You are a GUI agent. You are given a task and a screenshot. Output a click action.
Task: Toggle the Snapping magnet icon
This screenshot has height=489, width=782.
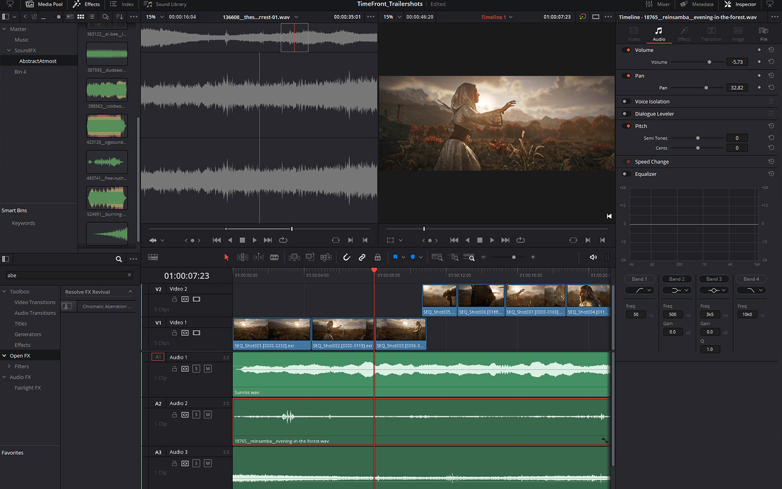click(x=346, y=258)
